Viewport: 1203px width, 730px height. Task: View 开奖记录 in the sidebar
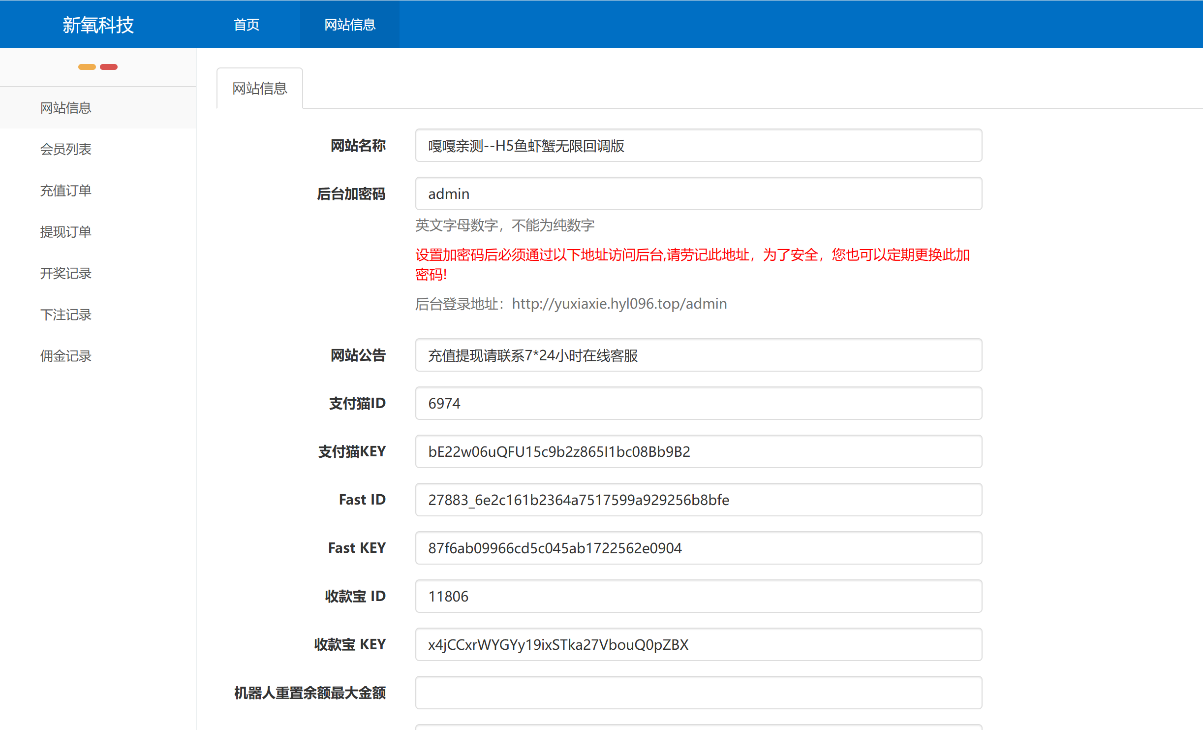click(66, 273)
